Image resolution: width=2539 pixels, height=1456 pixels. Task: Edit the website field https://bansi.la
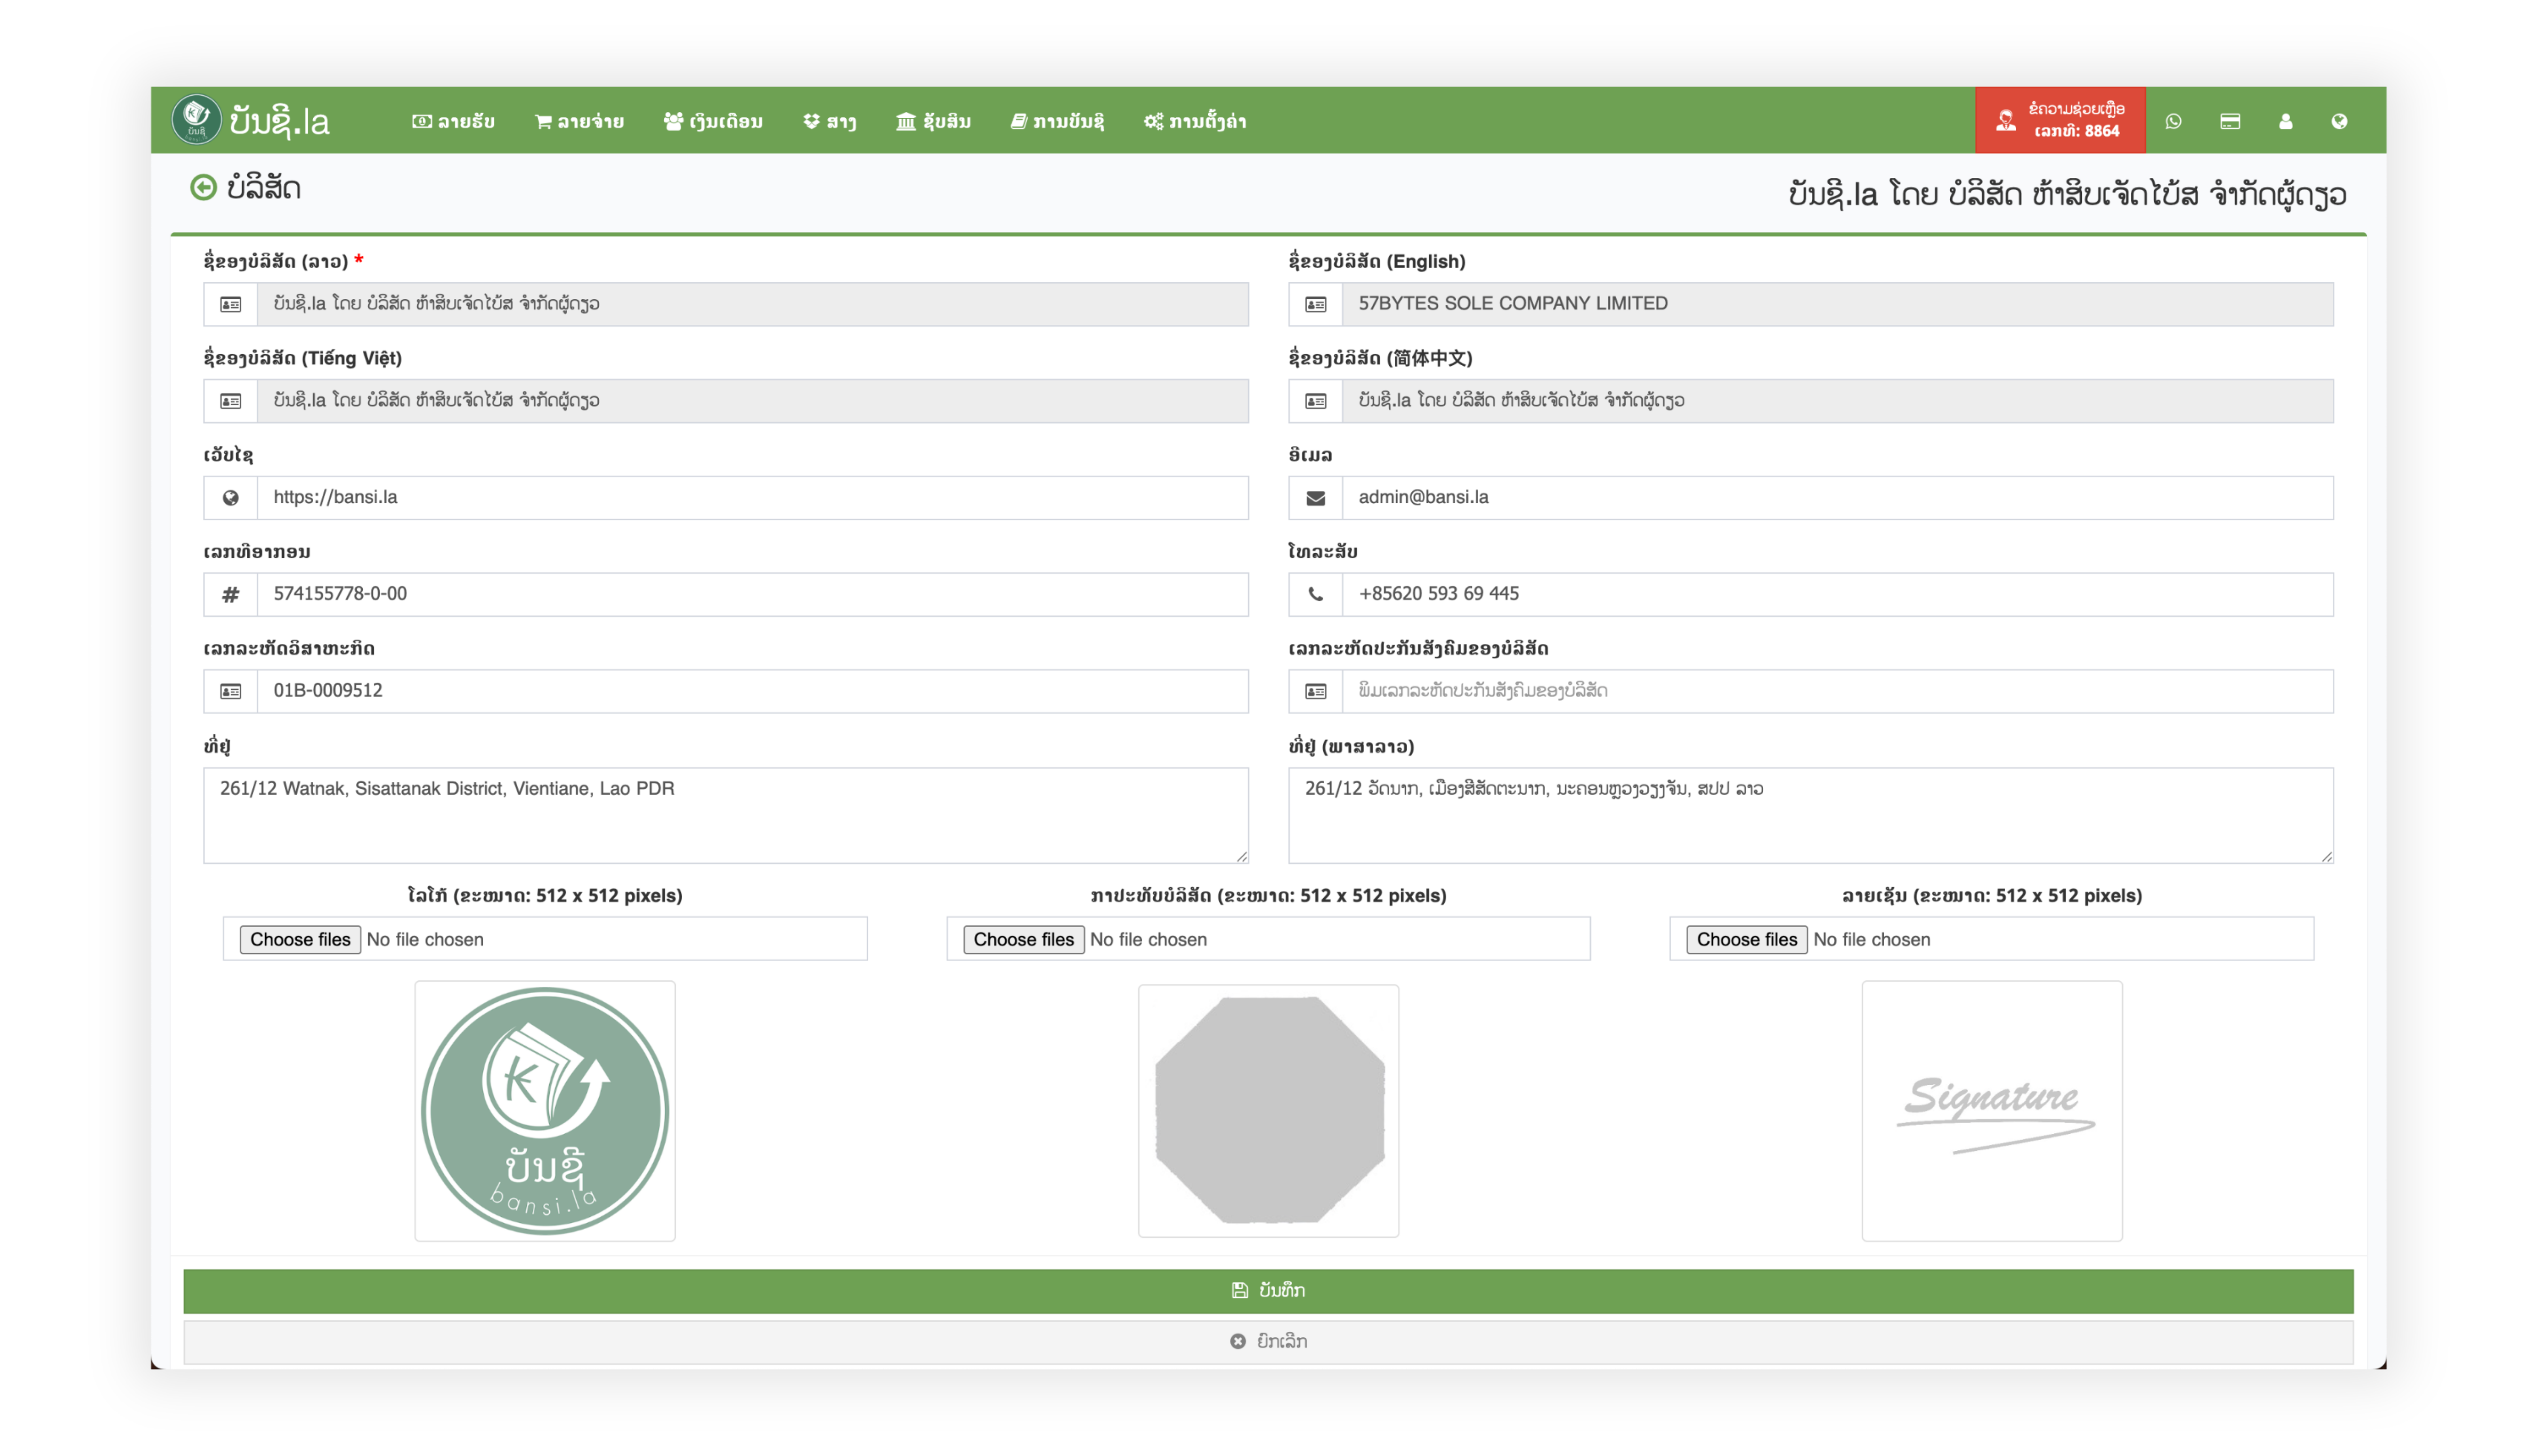pyautogui.click(x=752, y=498)
